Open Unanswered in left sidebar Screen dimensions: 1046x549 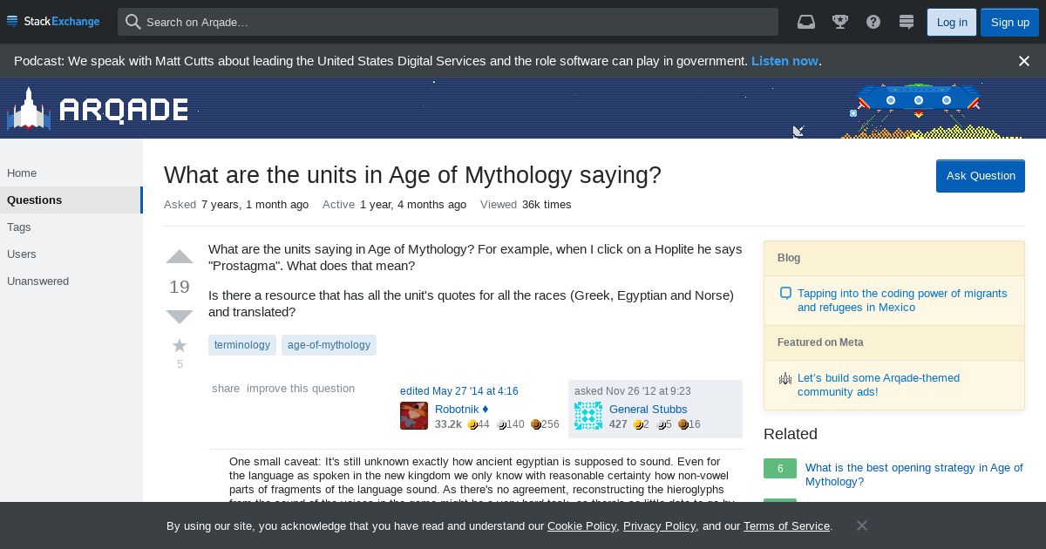pos(71,281)
